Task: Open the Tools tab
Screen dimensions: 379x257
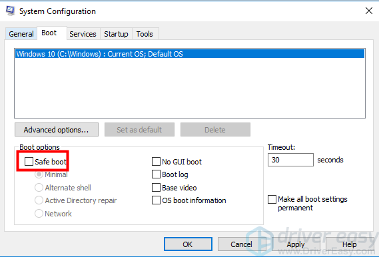Action: (x=145, y=34)
